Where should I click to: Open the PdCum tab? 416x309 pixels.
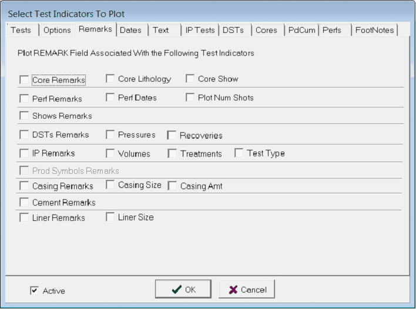301,30
